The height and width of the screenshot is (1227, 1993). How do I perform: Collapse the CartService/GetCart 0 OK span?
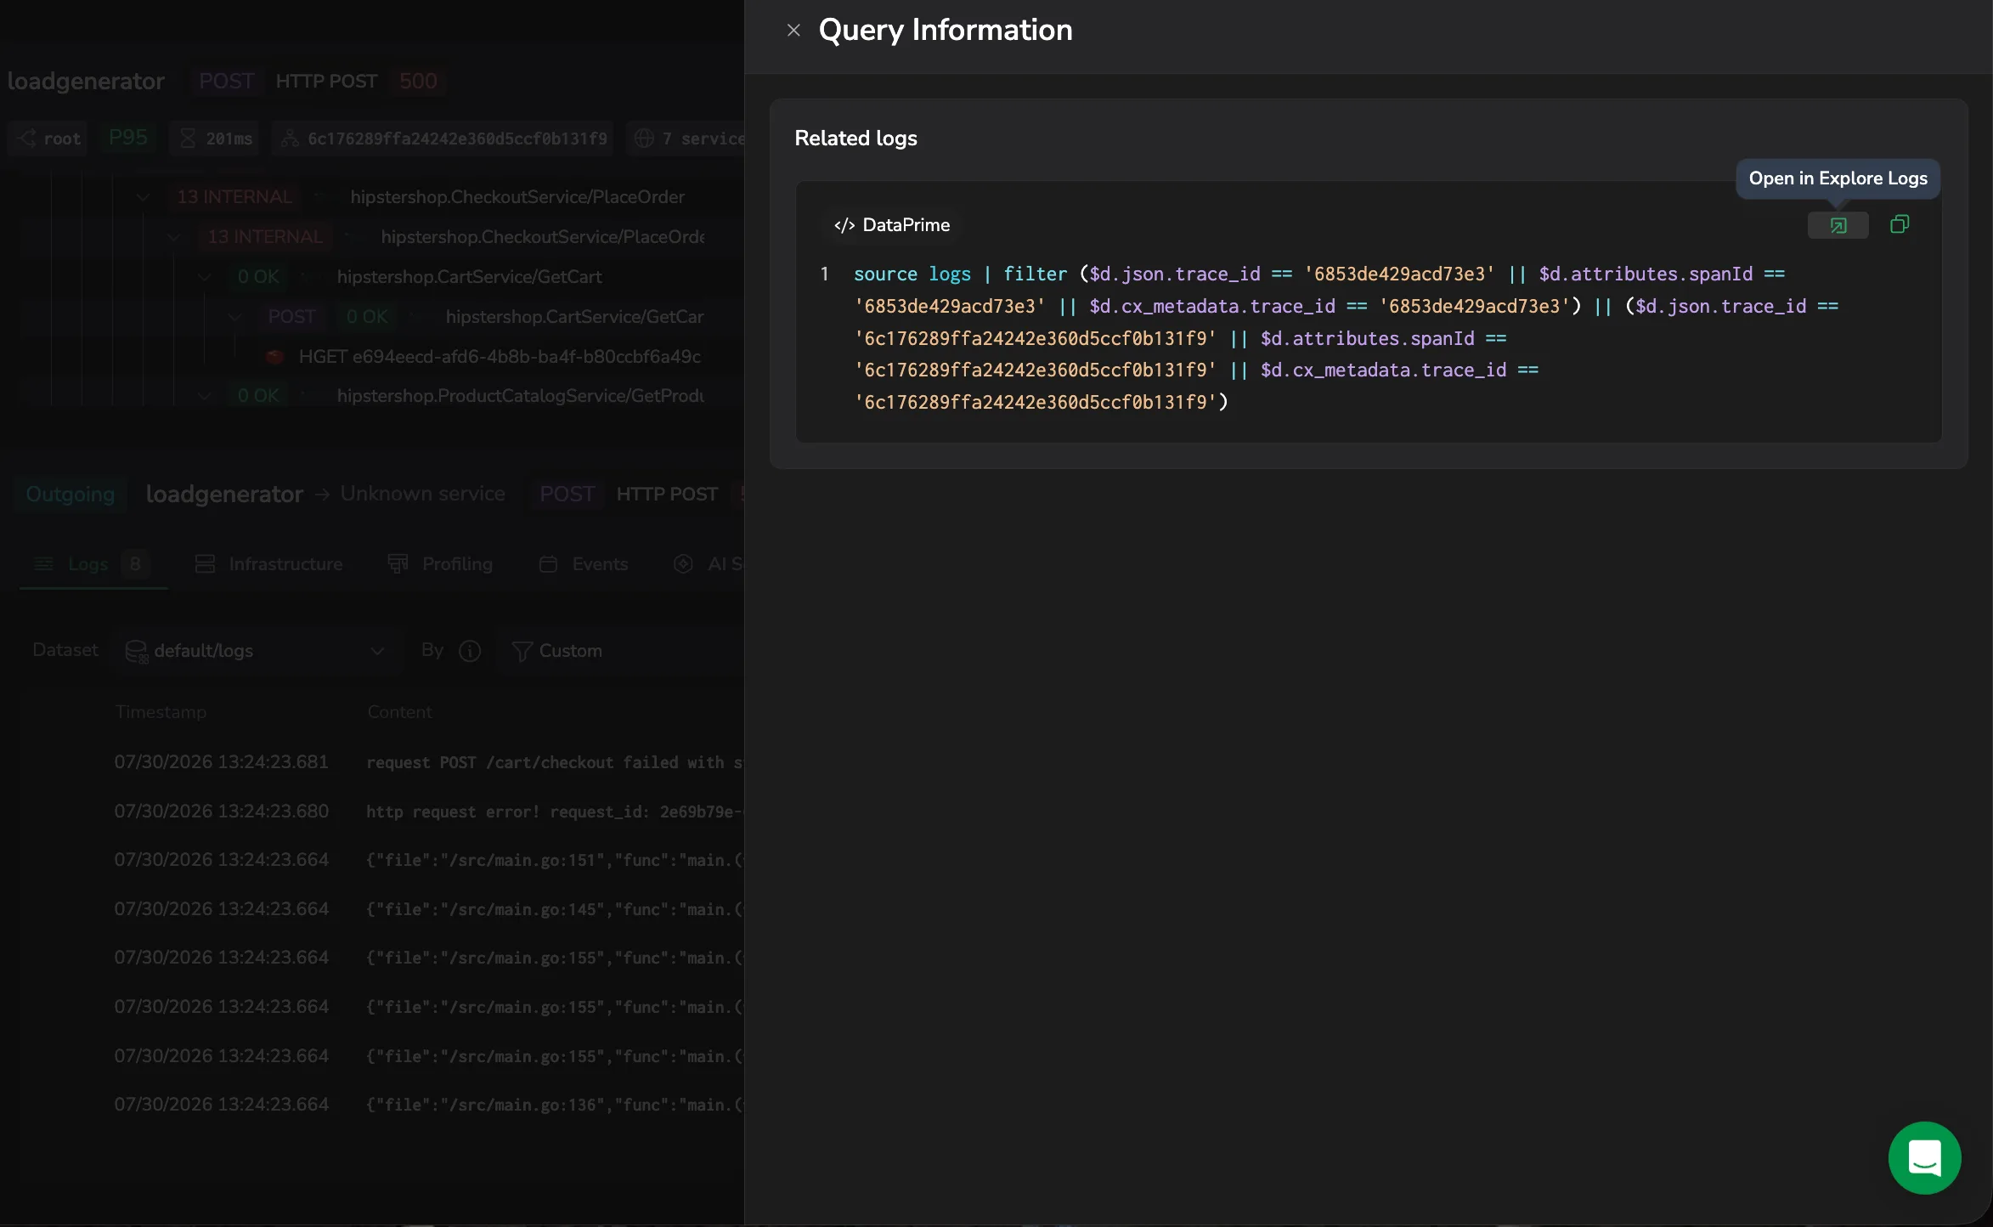point(205,277)
